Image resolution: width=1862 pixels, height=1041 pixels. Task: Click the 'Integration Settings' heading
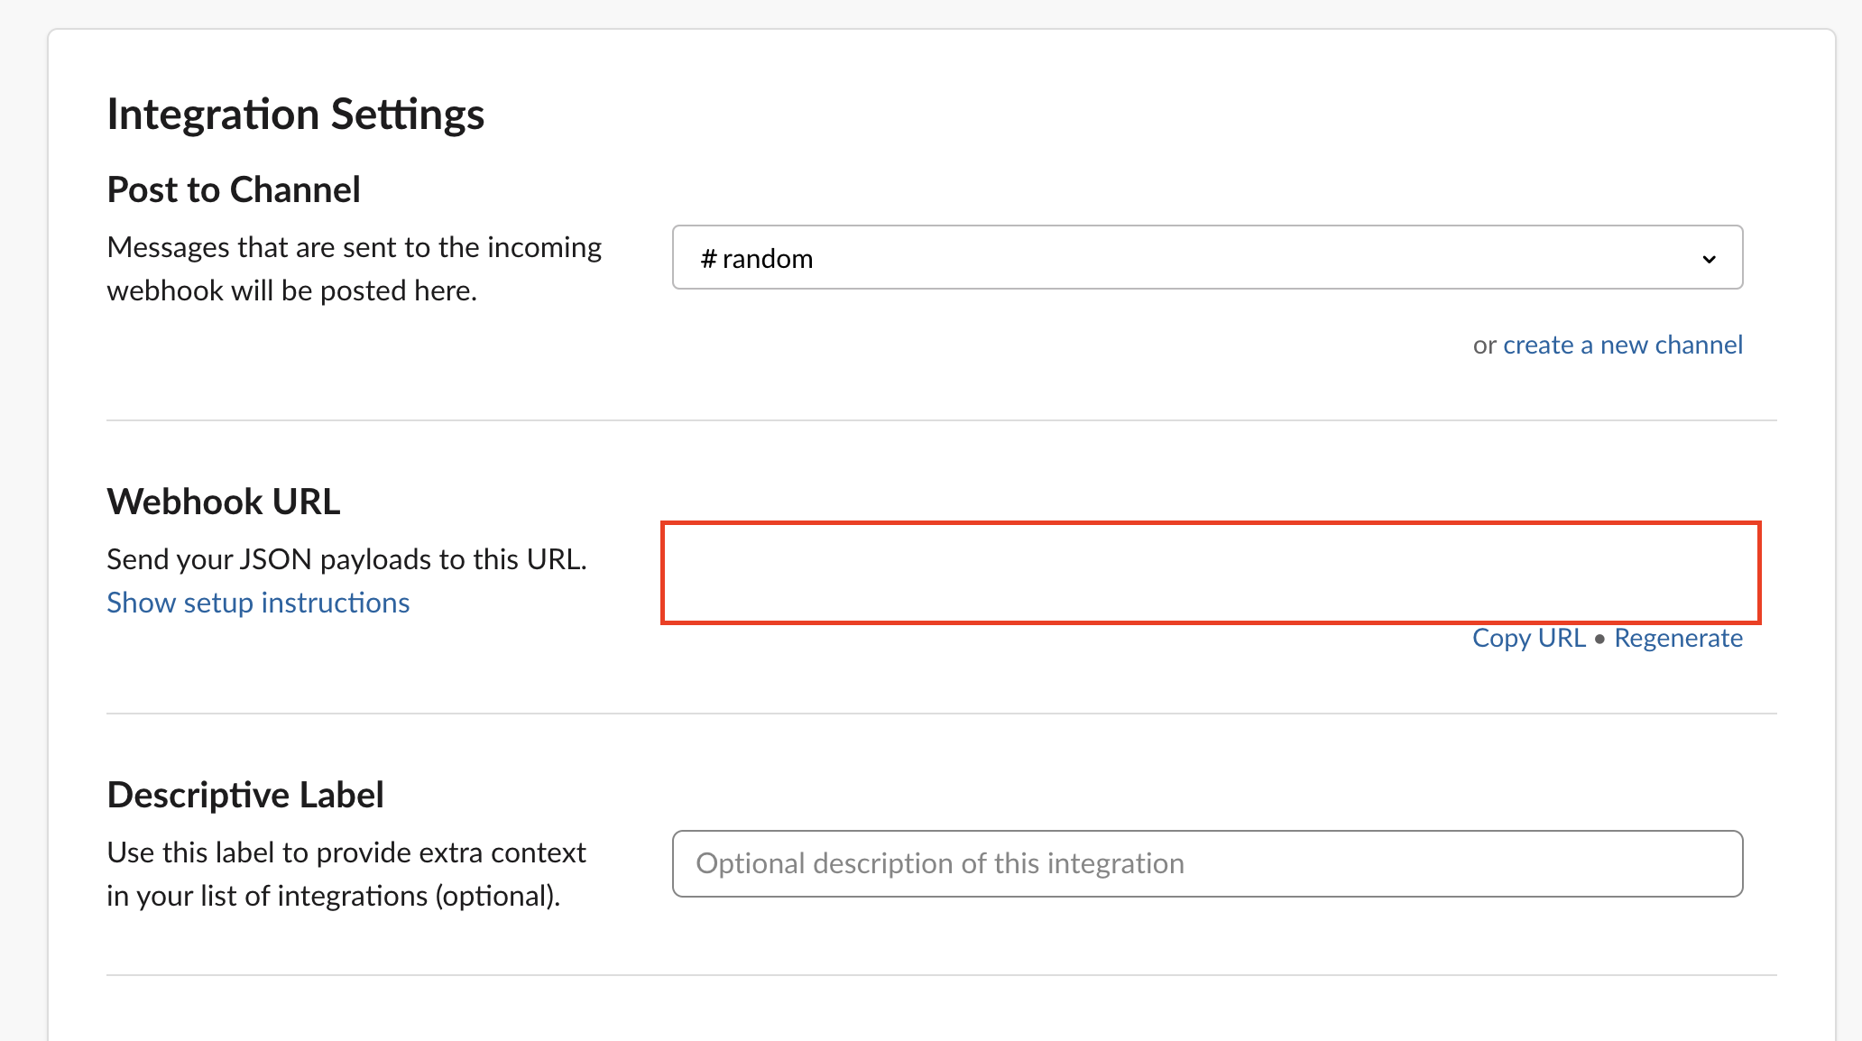[x=295, y=115]
